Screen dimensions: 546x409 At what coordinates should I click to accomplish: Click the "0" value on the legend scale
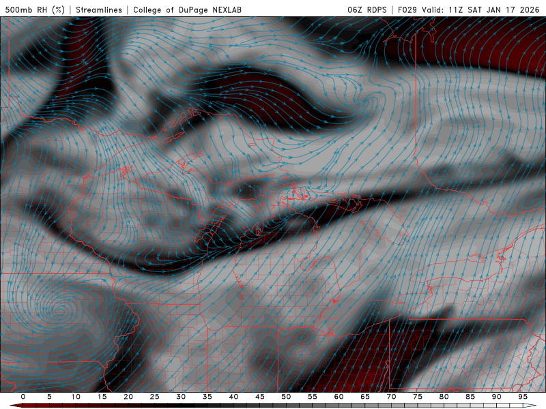click(x=23, y=397)
